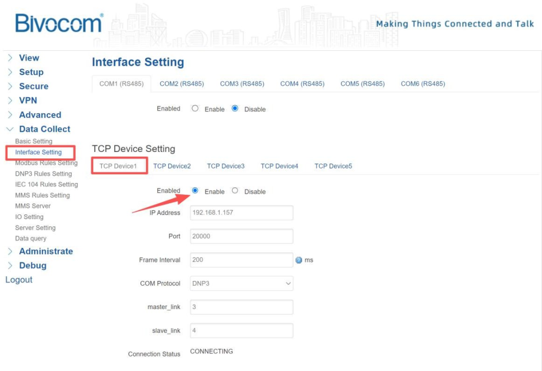
Task: Switch to COM2 (RS485) tab
Action: [x=182, y=84]
